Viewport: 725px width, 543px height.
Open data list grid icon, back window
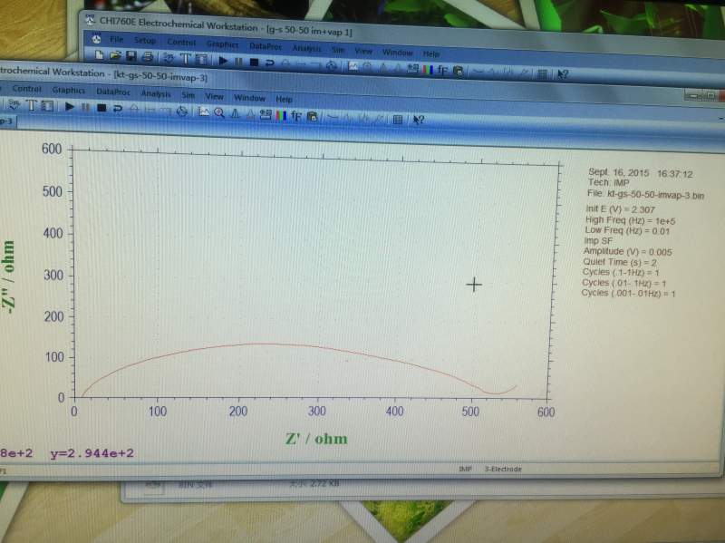[542, 73]
